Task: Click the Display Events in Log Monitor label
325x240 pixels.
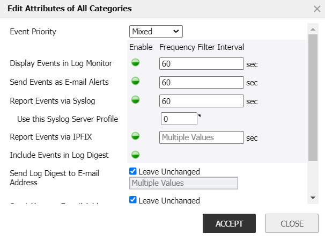Action: click(61, 63)
